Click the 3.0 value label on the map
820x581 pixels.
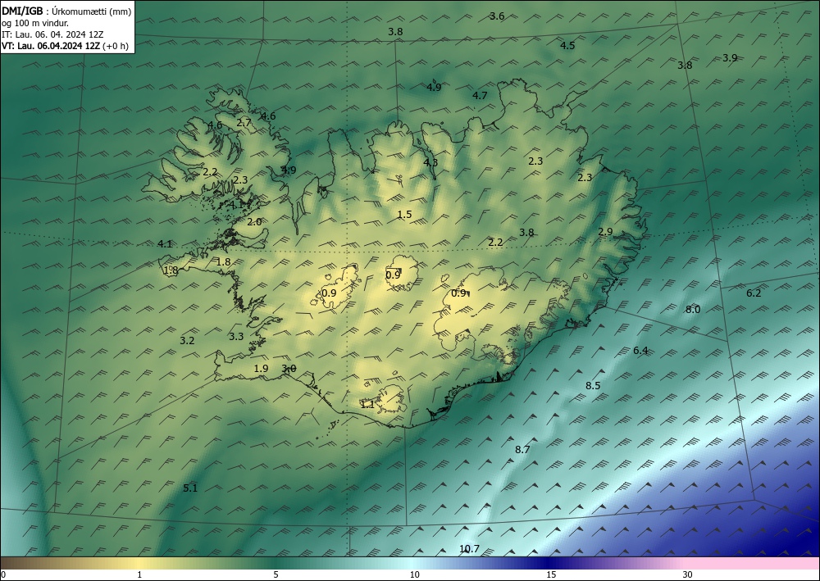(x=289, y=369)
